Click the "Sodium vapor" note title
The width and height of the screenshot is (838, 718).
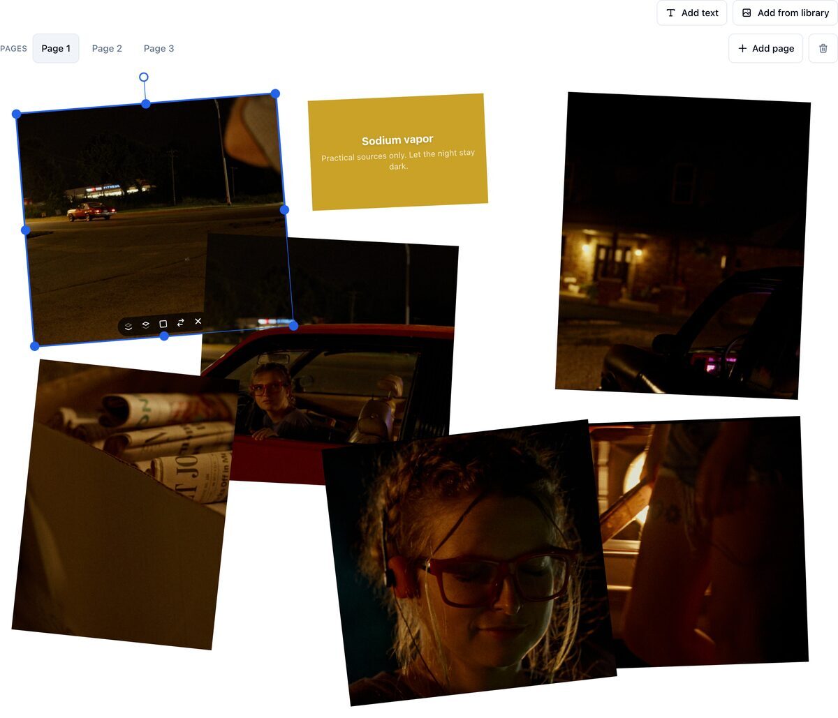(x=397, y=140)
